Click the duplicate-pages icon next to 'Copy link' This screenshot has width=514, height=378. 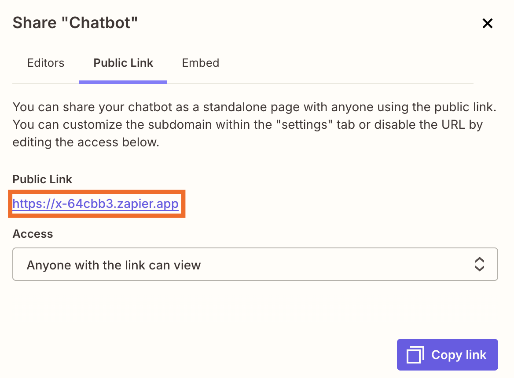click(x=414, y=354)
